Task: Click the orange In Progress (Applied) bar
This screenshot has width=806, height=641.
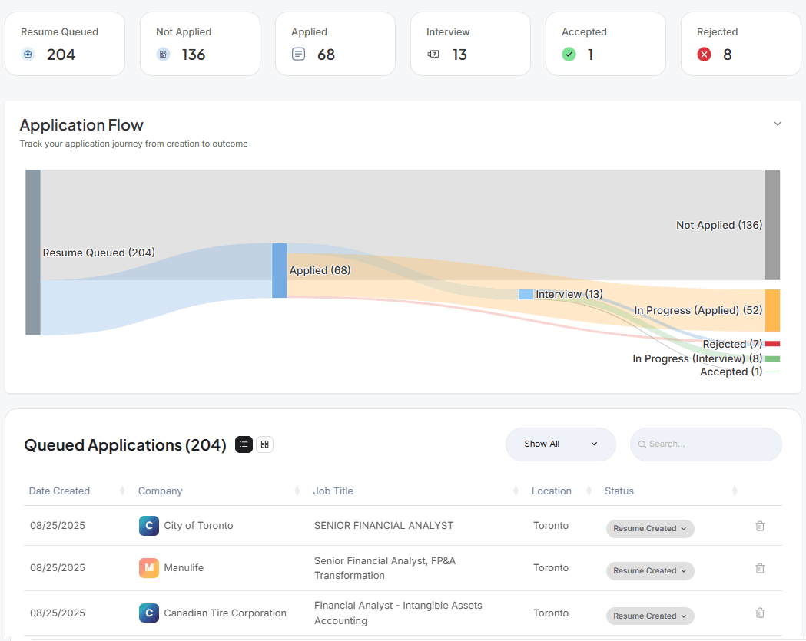Action: (772, 310)
